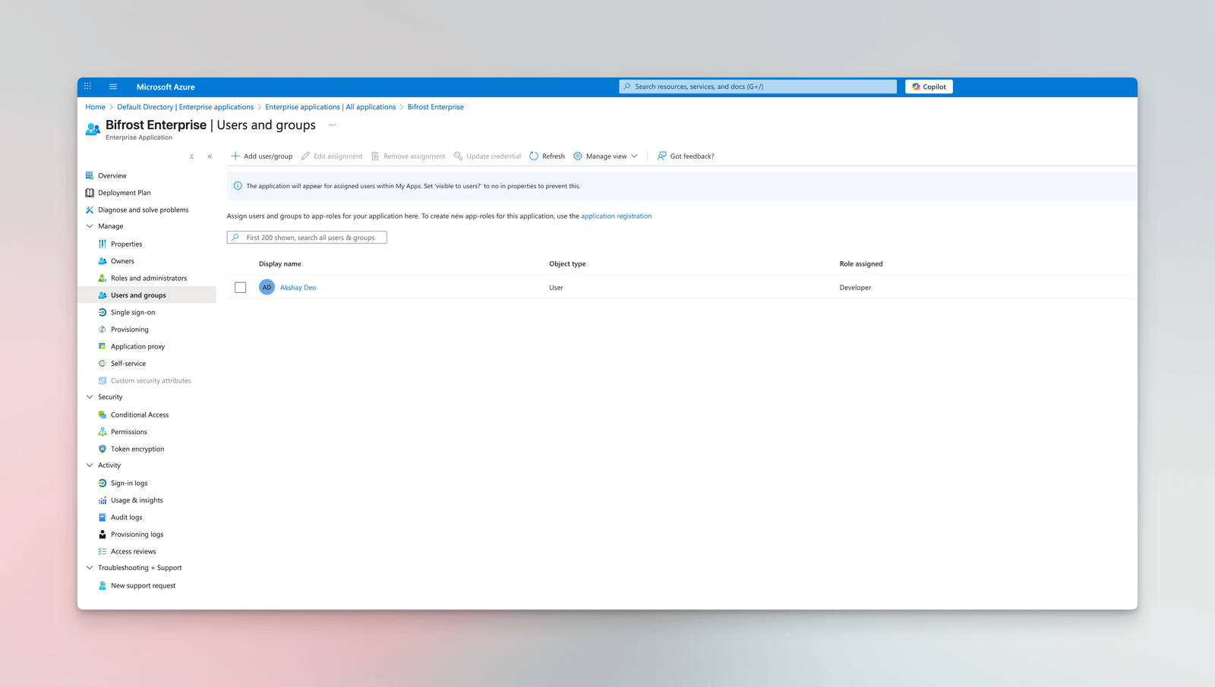This screenshot has height=687, width=1215.
Task: Refresh the users and groups list
Action: click(548, 156)
